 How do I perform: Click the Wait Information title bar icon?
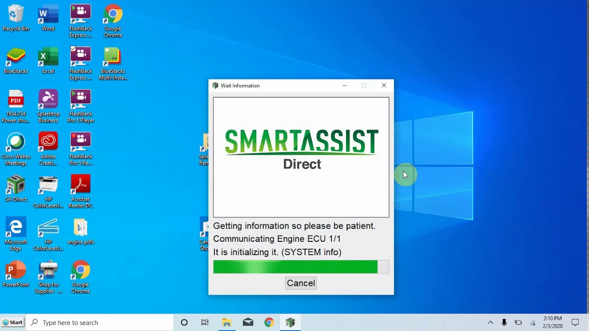215,86
